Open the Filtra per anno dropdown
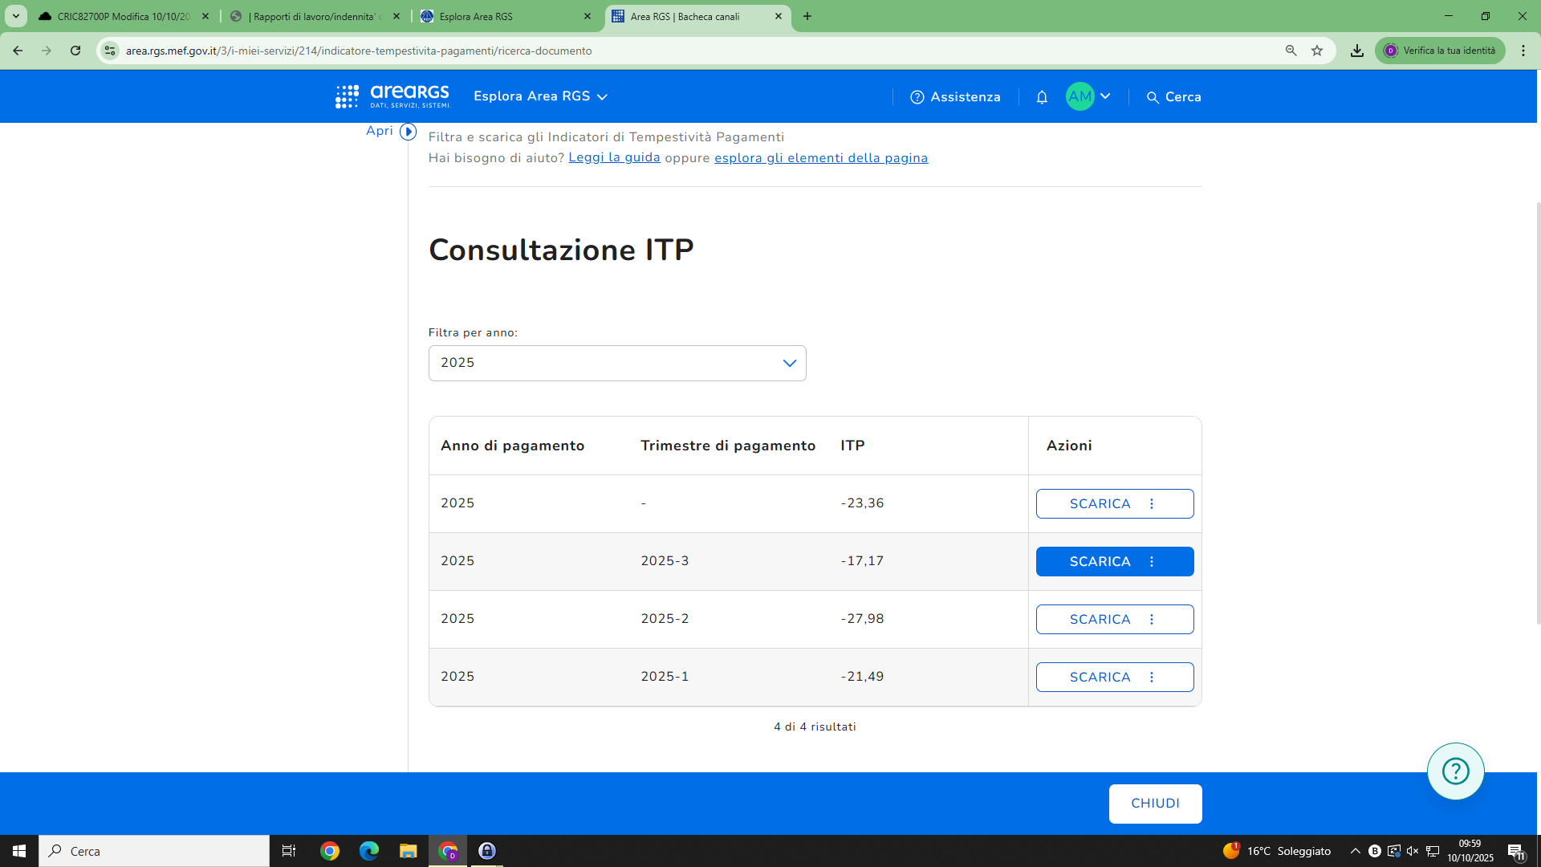This screenshot has width=1541, height=867. (616, 363)
